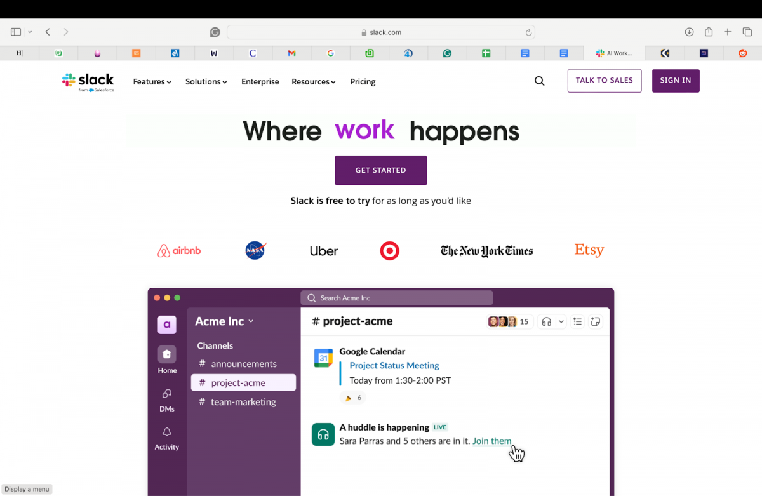Switch to the Reddit browser tab
762x496 pixels.
click(742, 53)
